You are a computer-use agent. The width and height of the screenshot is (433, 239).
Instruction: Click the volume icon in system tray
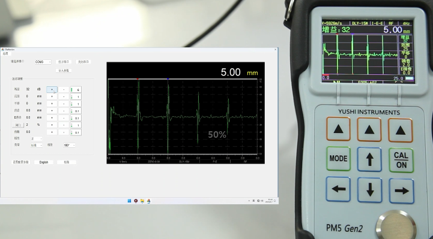point(262,201)
